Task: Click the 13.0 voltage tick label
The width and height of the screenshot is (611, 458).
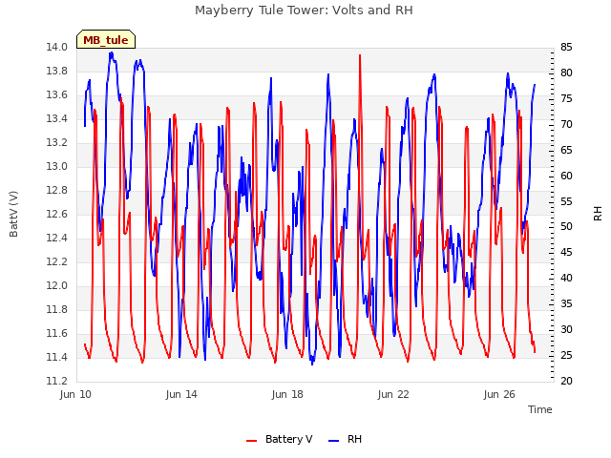Action: click(57, 166)
